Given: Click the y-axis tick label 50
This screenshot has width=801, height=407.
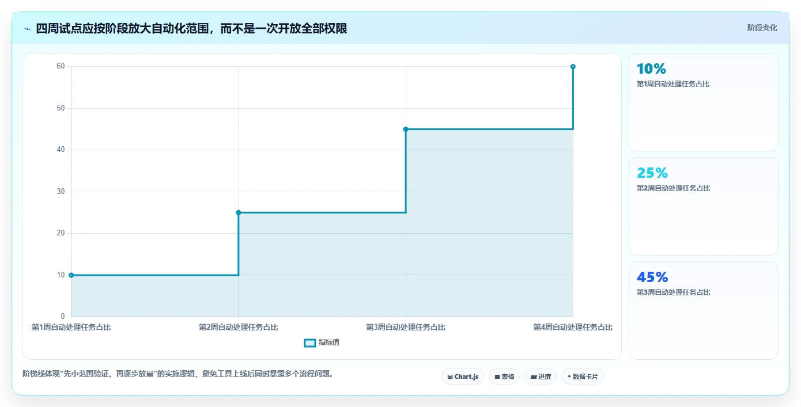Looking at the screenshot, I should tap(61, 108).
